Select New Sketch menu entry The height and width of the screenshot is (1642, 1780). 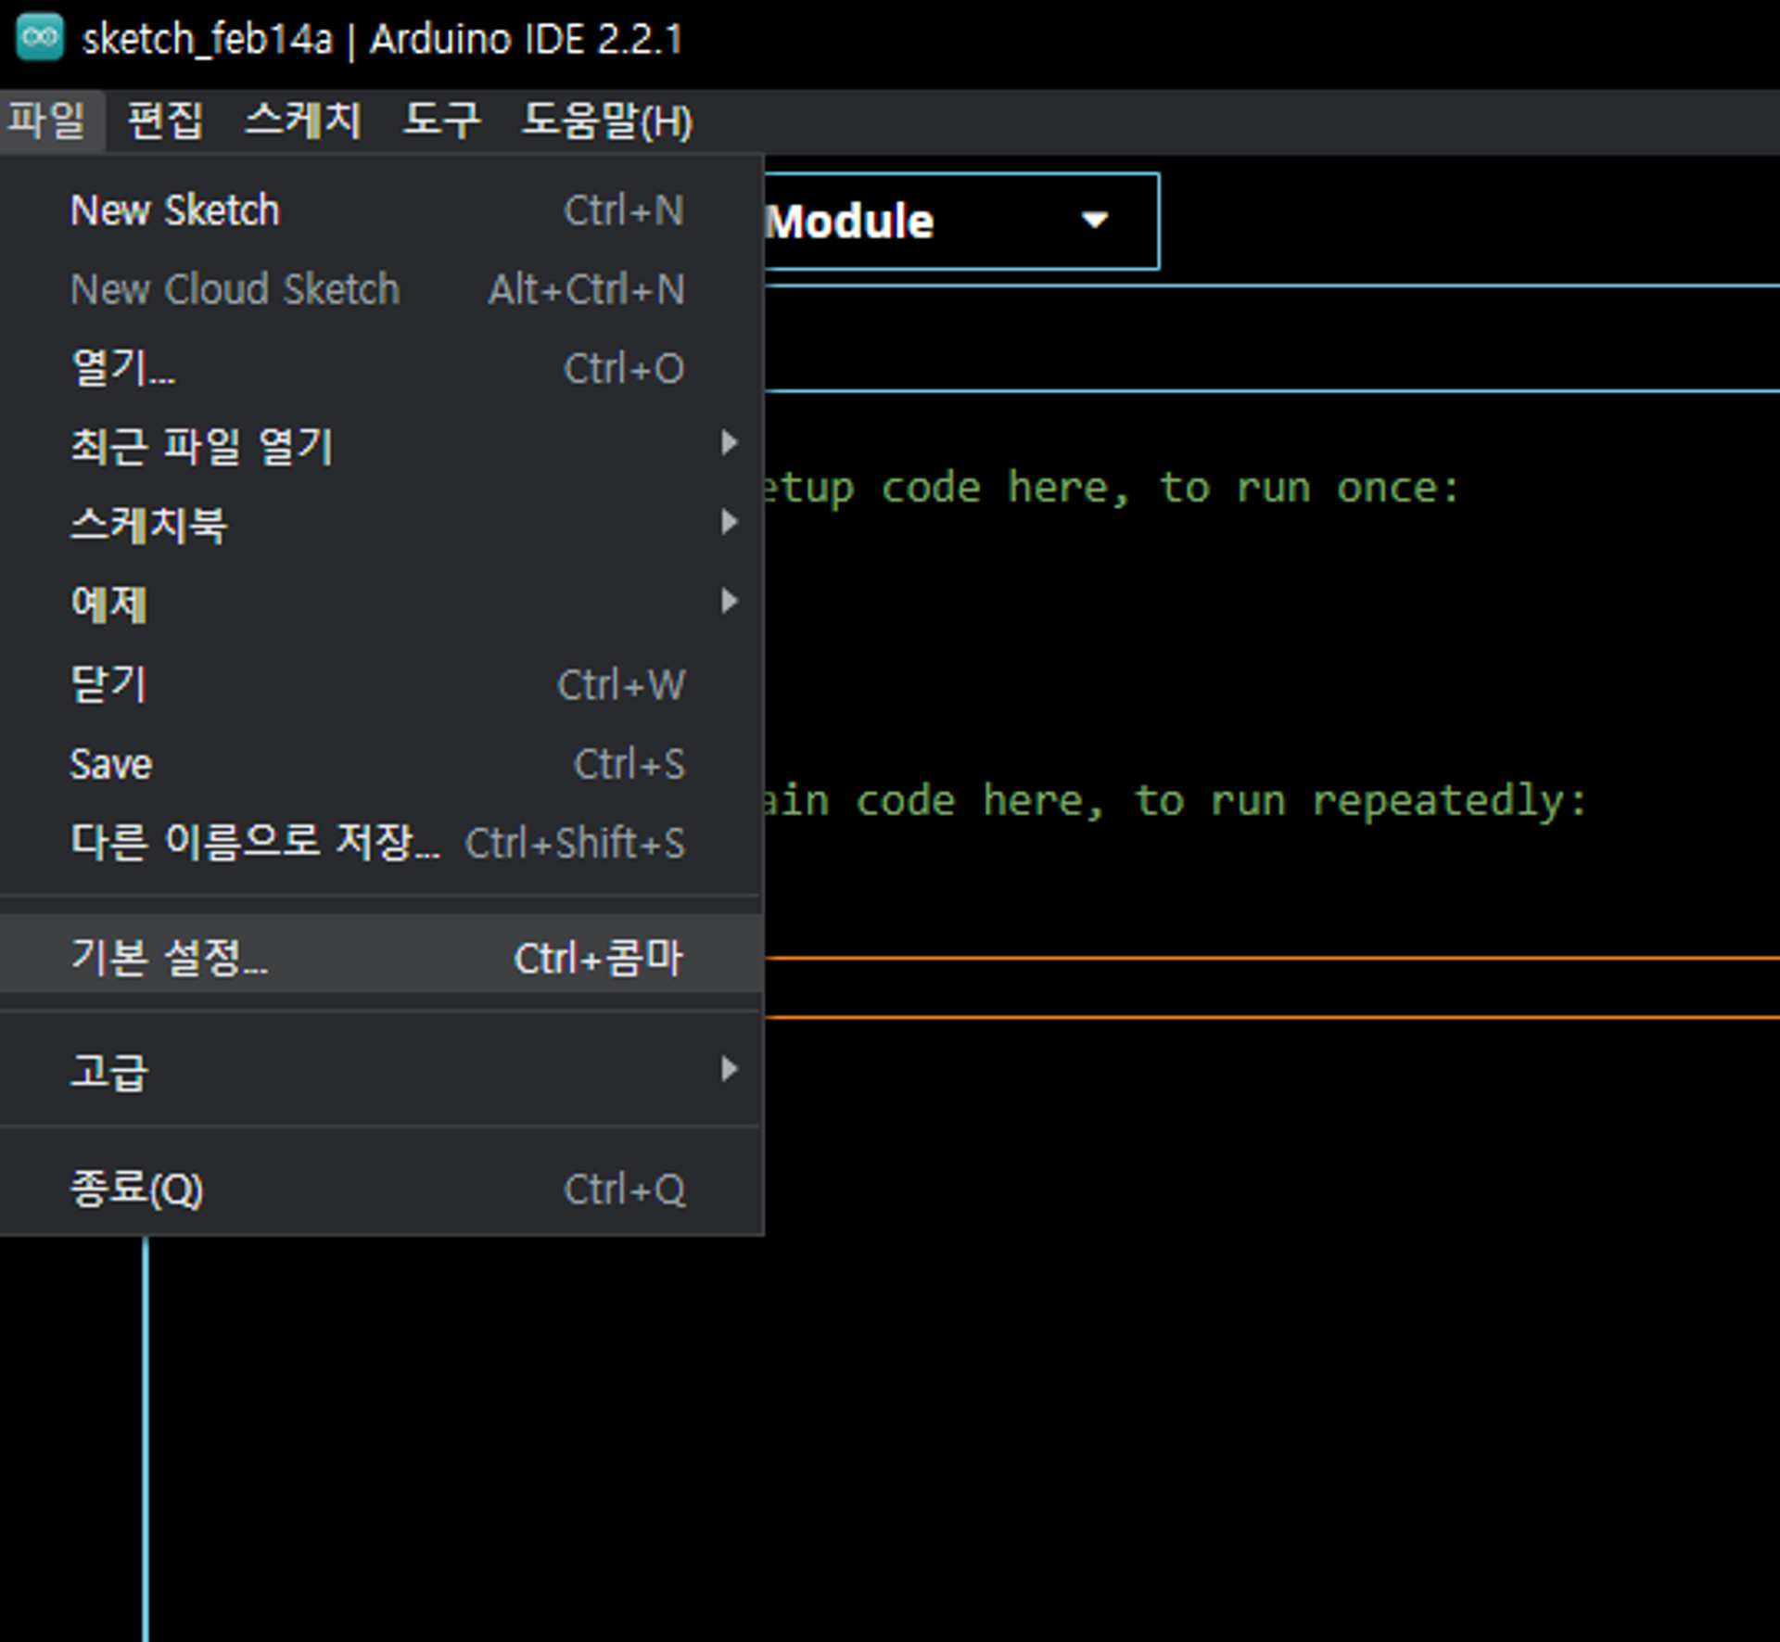tap(176, 210)
